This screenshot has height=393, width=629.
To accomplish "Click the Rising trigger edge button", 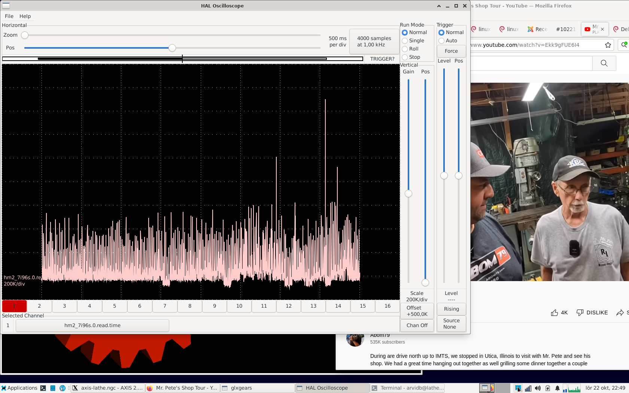I will click(x=451, y=309).
